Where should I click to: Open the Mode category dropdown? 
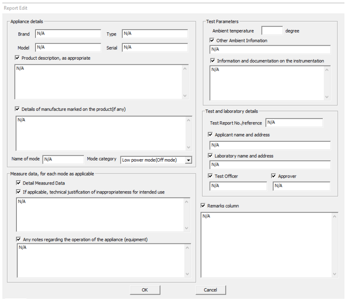coord(189,160)
